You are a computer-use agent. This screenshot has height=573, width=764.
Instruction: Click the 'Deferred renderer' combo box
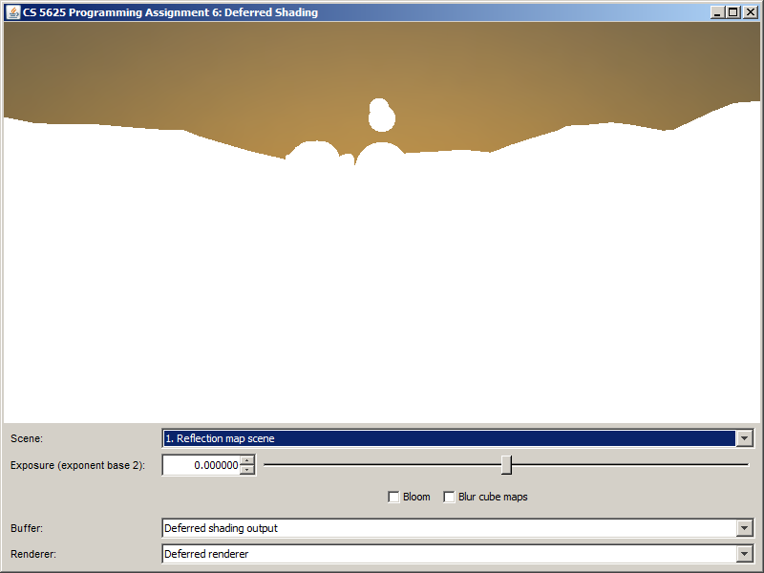click(x=449, y=554)
